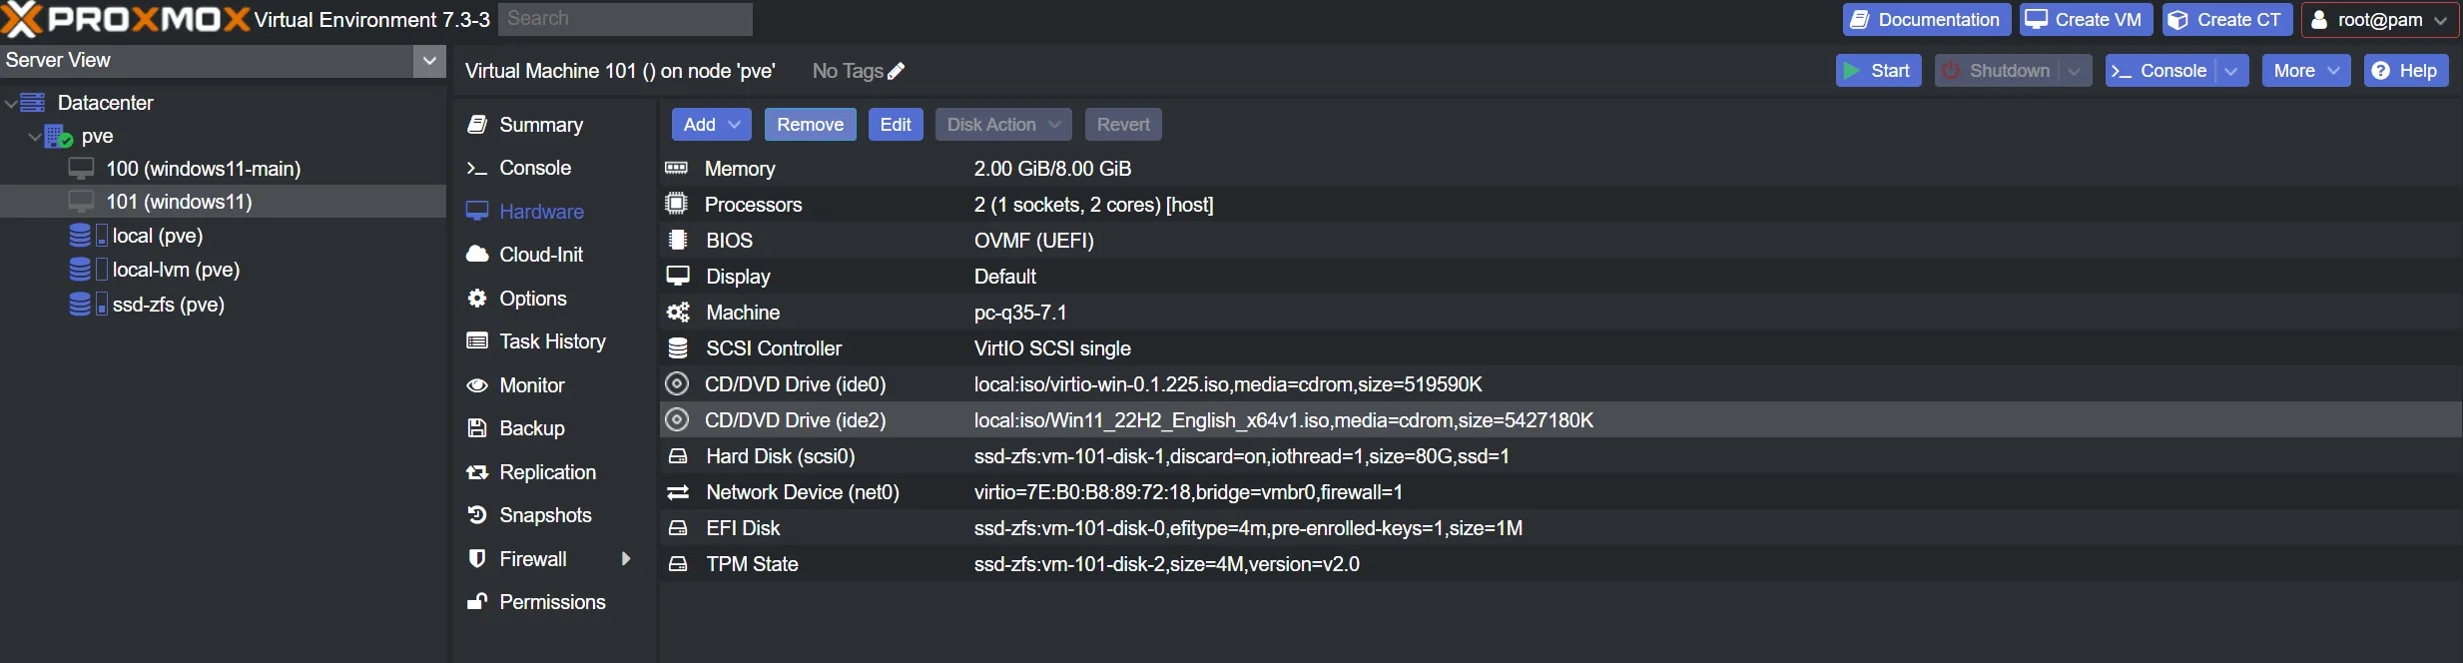This screenshot has height=663, width=2463.
Task: Click the Remove hardware button
Action: tap(810, 125)
